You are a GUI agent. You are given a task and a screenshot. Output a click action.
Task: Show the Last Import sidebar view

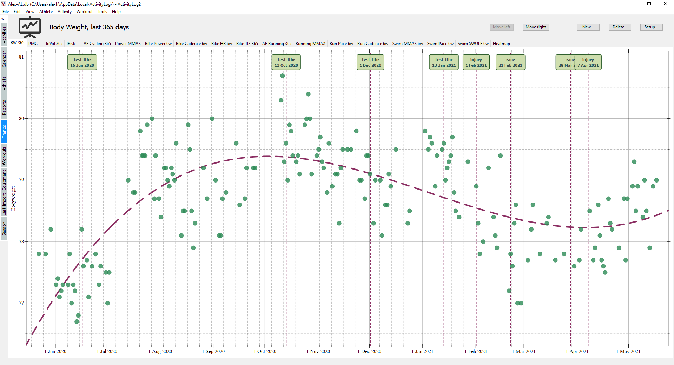pyautogui.click(x=4, y=204)
